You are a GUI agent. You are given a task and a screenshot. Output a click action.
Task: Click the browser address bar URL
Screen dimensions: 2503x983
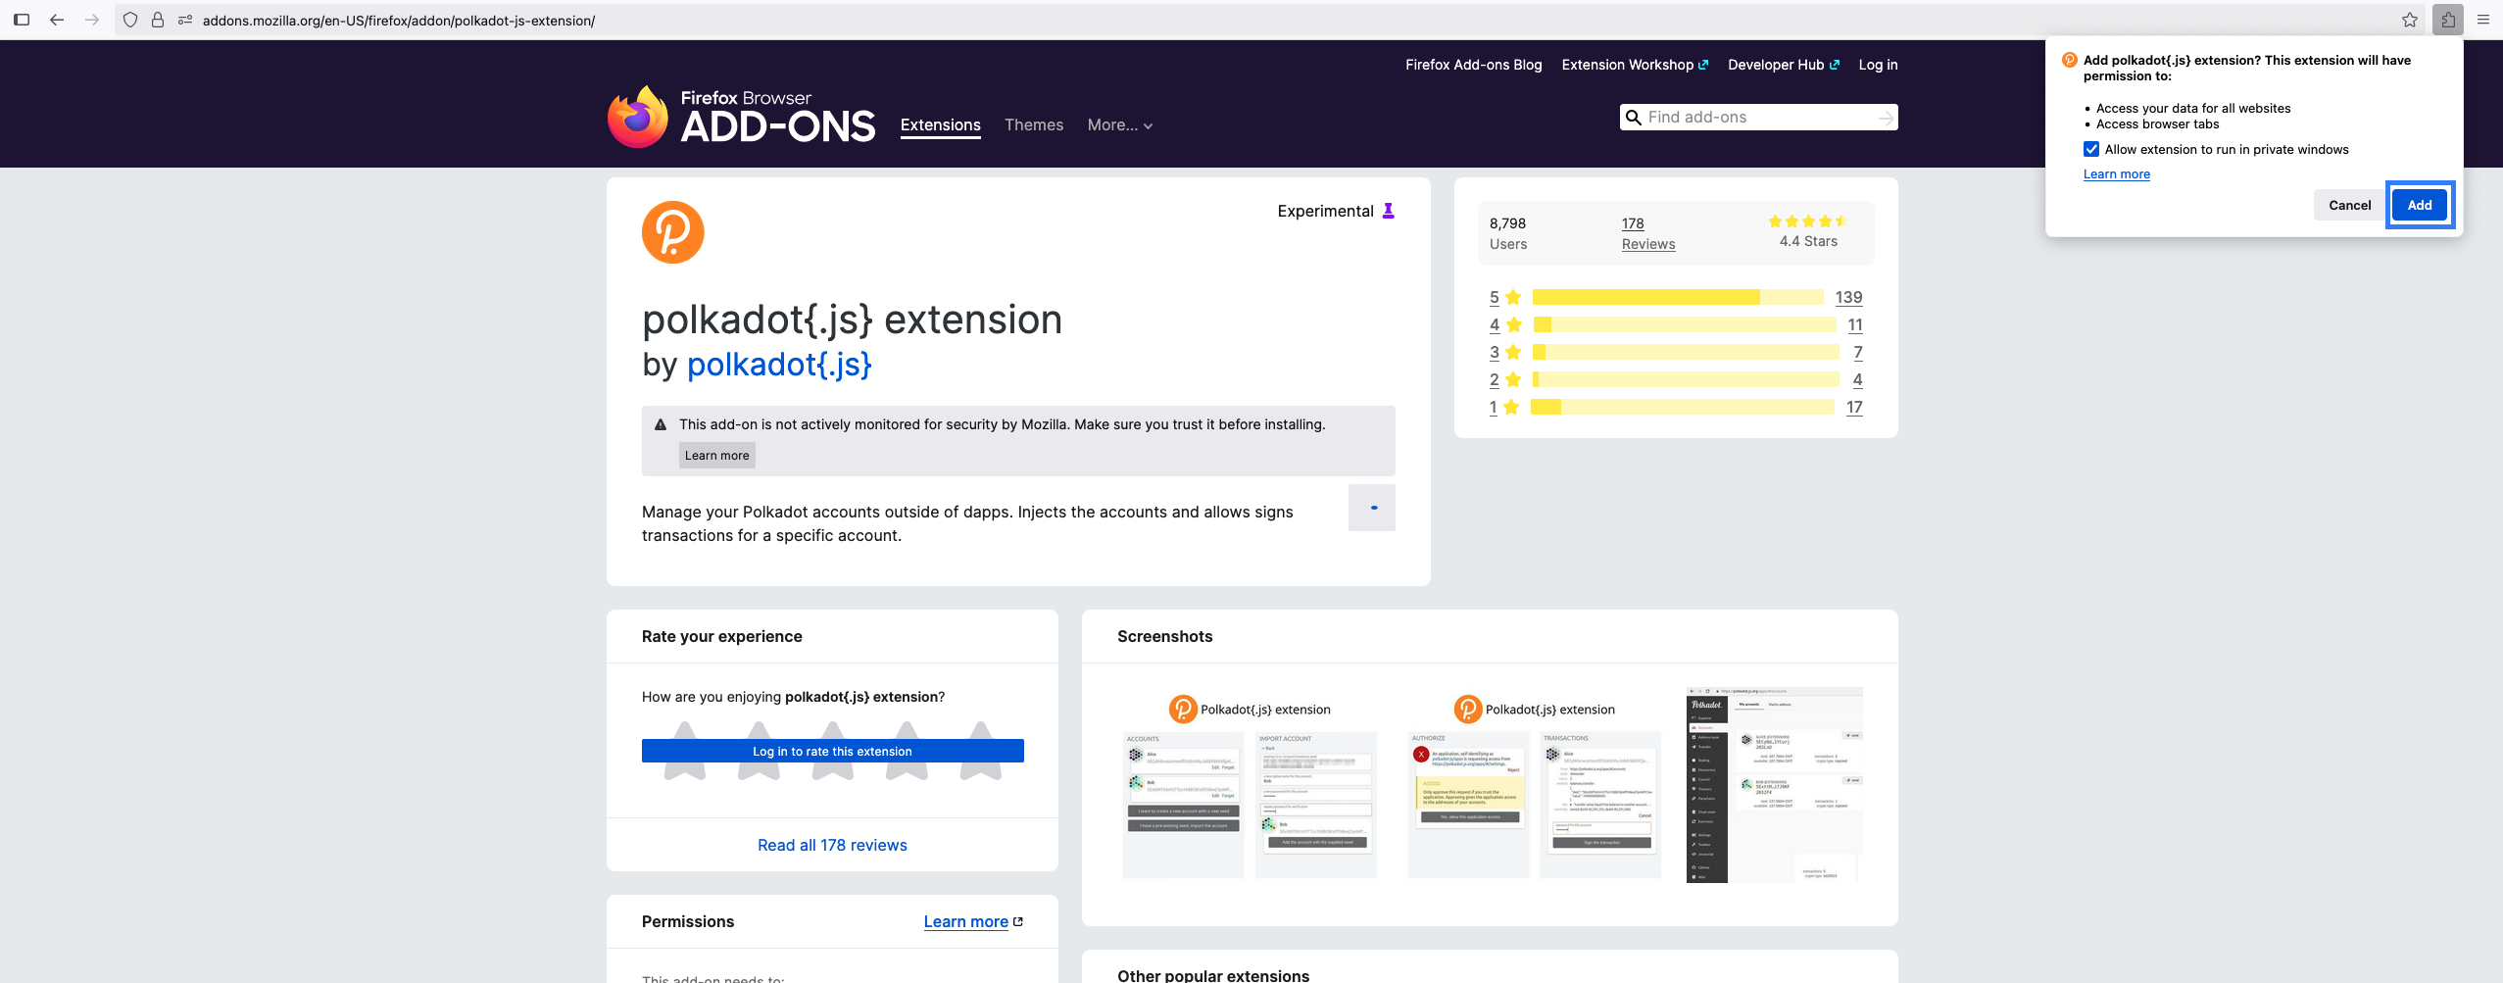(399, 21)
